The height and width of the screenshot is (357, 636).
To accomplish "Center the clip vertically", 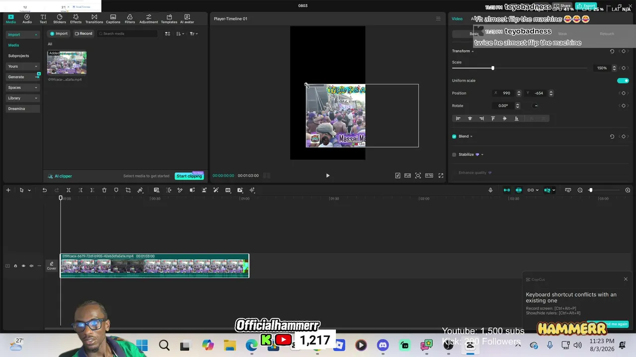I will pos(504,119).
